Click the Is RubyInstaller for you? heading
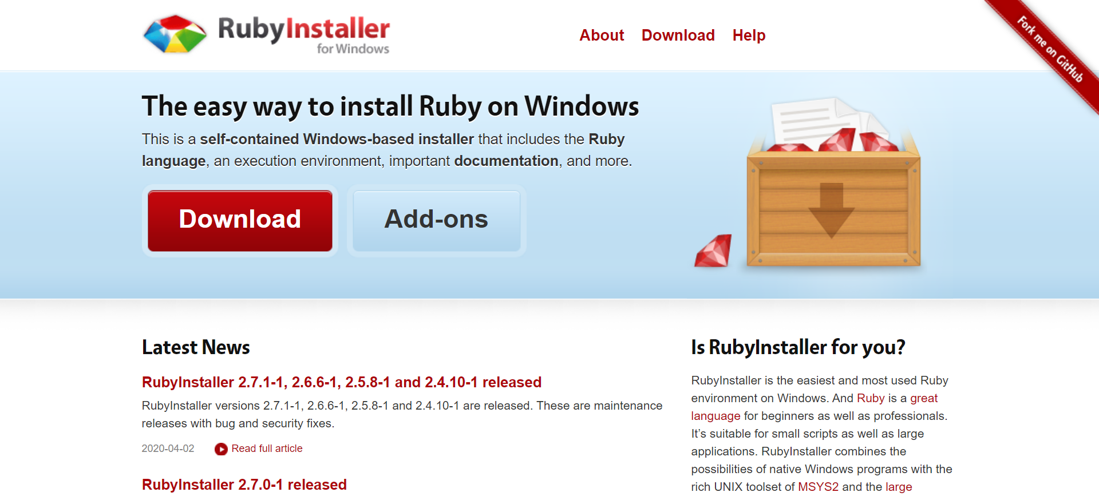Image resolution: width=1099 pixels, height=496 pixels. tap(798, 347)
